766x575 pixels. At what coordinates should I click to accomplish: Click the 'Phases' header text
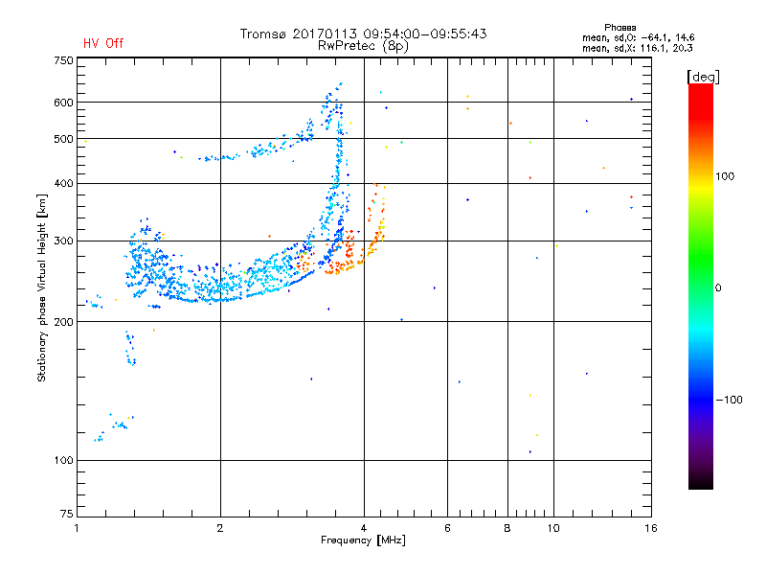(x=620, y=28)
